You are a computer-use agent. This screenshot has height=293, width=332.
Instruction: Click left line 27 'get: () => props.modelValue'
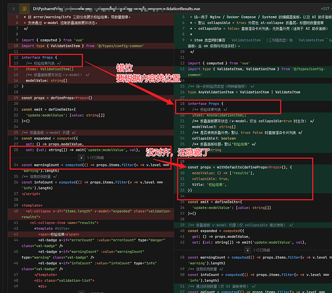(54, 144)
